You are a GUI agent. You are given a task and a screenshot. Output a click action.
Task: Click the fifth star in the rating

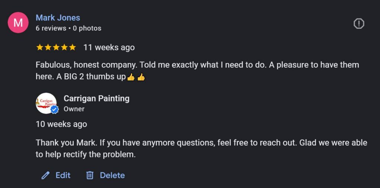coord(72,47)
